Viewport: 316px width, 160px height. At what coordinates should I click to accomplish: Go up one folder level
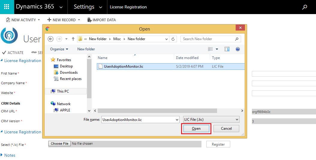click(x=73, y=39)
